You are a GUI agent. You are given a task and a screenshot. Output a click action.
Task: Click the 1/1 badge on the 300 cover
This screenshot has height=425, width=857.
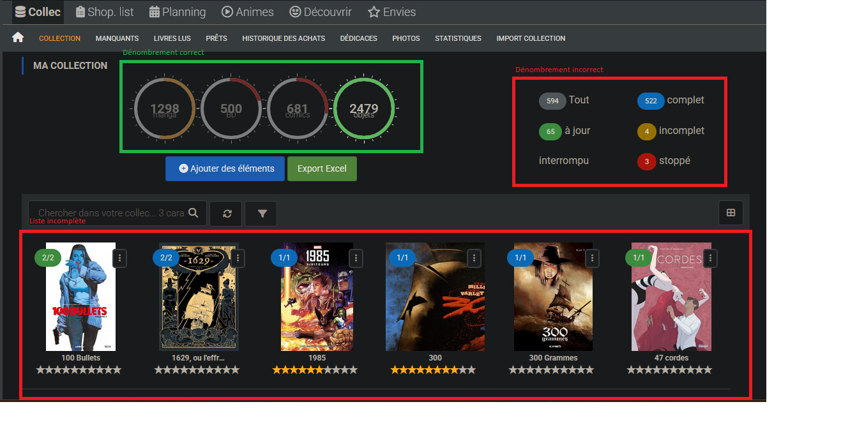coord(402,258)
